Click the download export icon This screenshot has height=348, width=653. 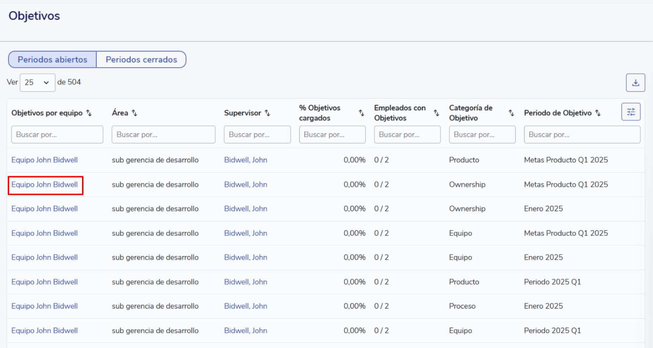635,83
